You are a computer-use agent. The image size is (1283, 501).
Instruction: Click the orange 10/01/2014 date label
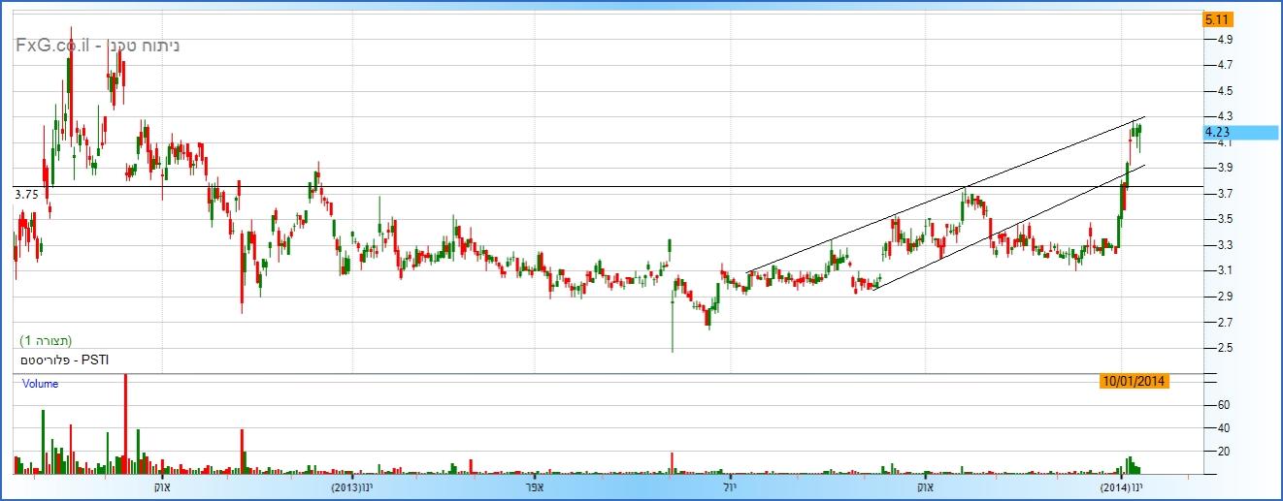click(1135, 381)
